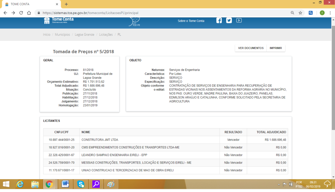Open the Facebook page icon
The height and width of the screenshot is (192, 335).
219,20
